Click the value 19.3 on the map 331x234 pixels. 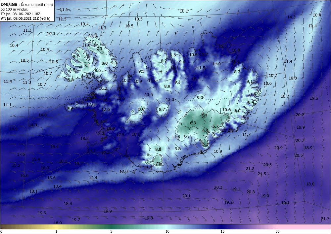42,213
